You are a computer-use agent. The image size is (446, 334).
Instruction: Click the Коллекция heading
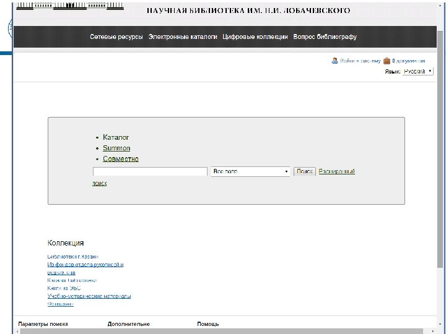pyautogui.click(x=66, y=243)
